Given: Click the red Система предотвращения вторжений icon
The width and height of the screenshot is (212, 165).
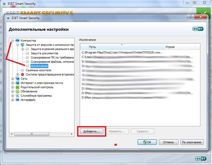Looking at the screenshot, I should coord(23,74).
